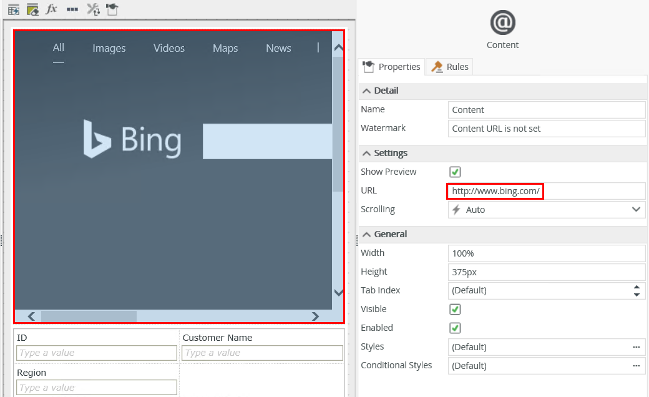This screenshot has height=397, width=649.
Task: Open the fx expression toolbar icon
Action: (x=51, y=9)
